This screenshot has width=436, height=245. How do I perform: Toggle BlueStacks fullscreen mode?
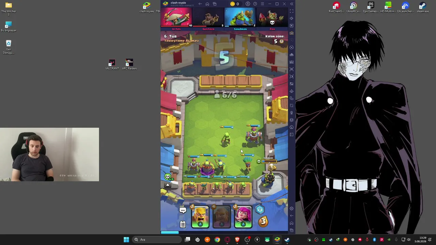tap(292, 11)
